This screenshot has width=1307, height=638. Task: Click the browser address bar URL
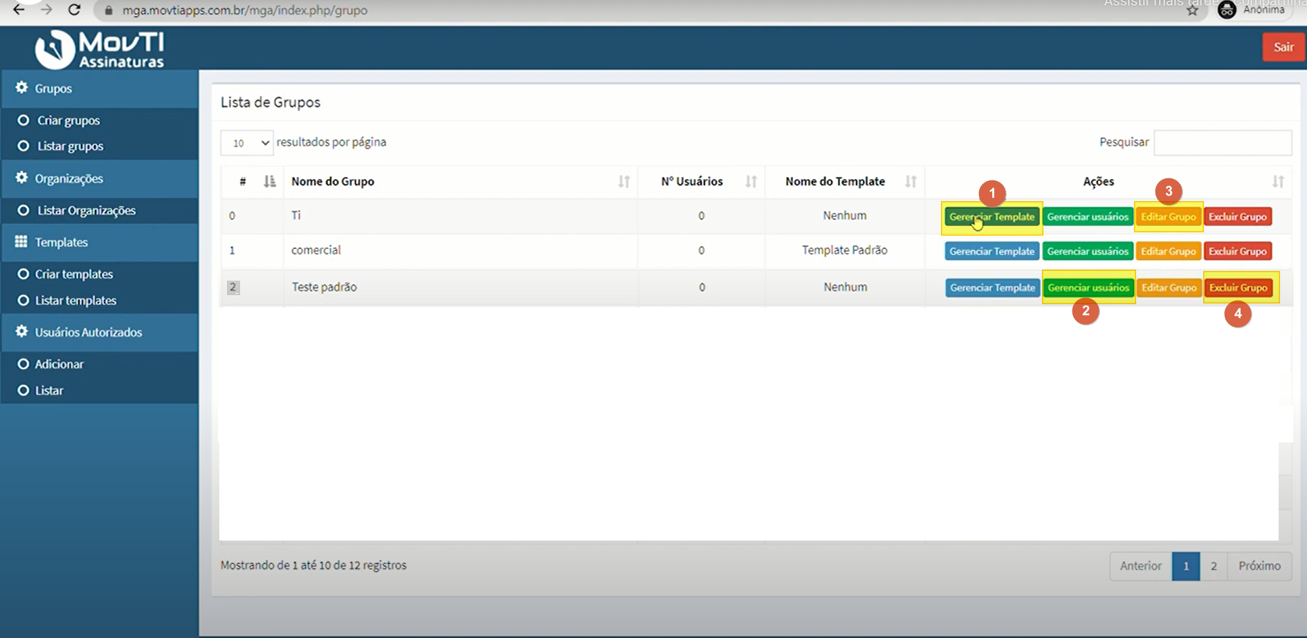245,10
